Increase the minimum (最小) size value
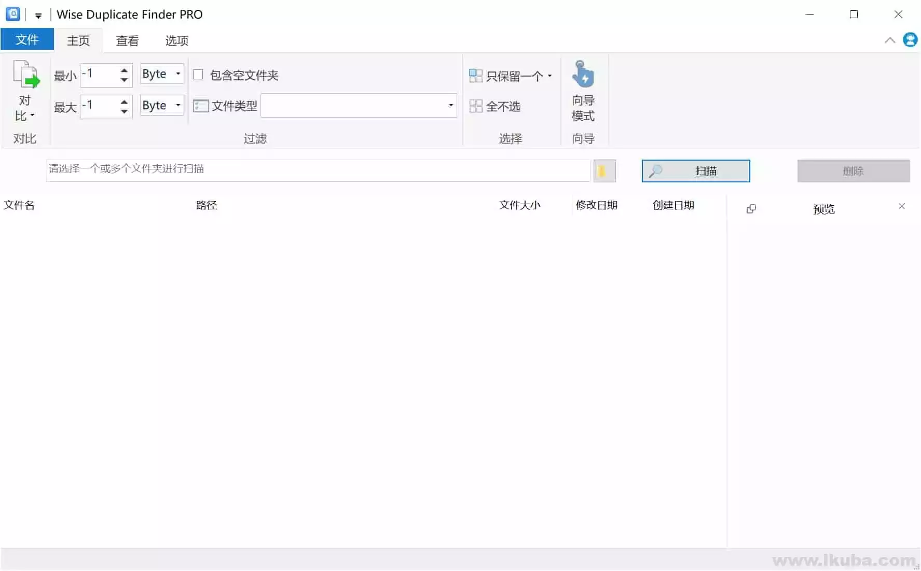Viewport: 921px width, 571px height. click(x=124, y=70)
